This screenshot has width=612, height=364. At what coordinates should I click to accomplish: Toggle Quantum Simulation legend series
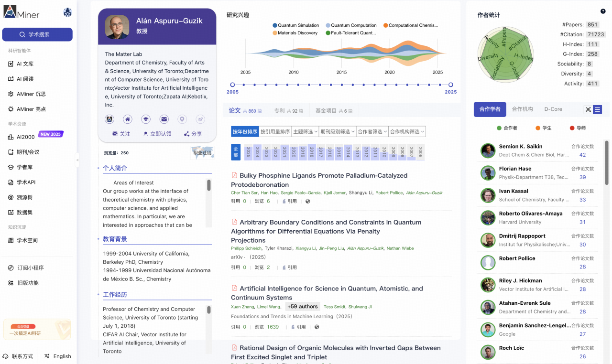[295, 25]
